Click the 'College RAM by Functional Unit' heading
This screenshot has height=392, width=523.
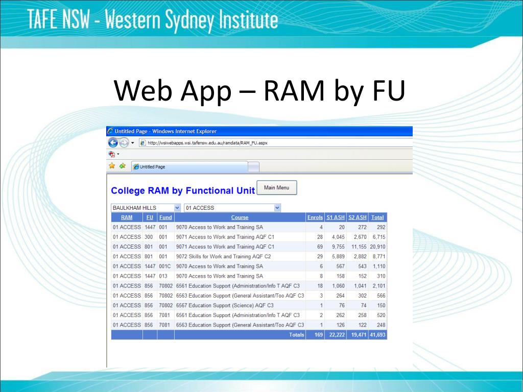[x=183, y=191]
